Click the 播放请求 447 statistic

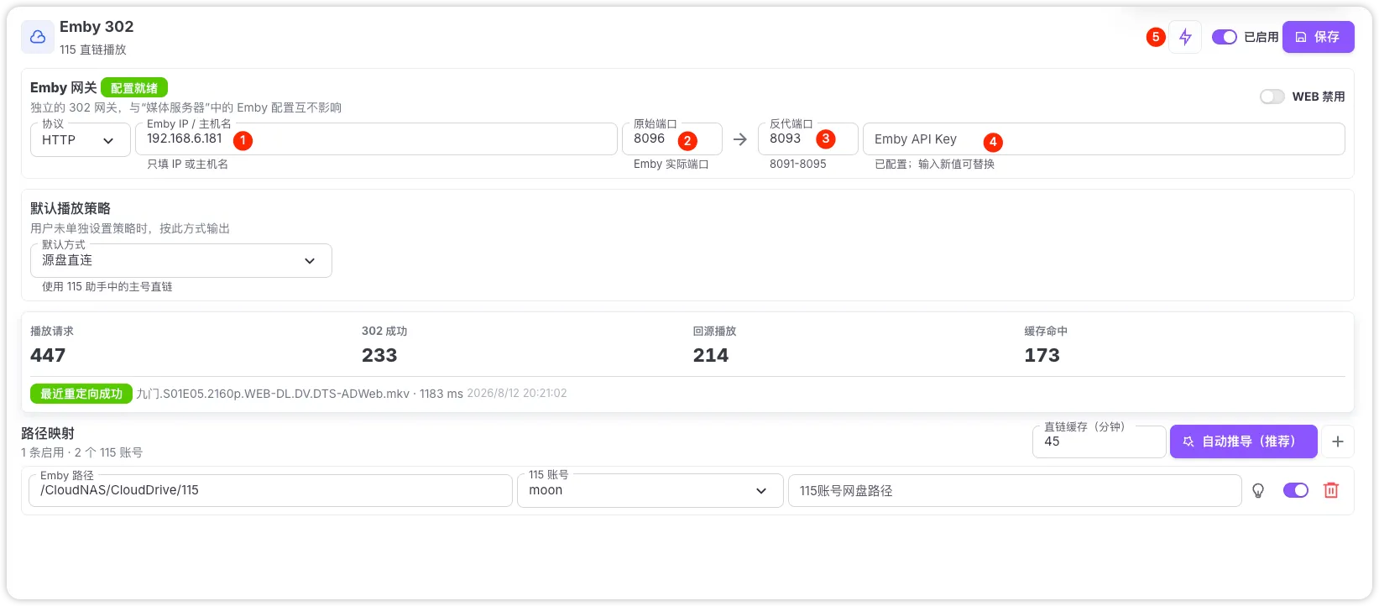pyautogui.click(x=52, y=345)
